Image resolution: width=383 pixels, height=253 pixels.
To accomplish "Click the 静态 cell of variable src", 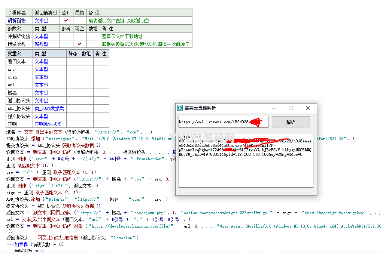I will (x=73, y=69).
